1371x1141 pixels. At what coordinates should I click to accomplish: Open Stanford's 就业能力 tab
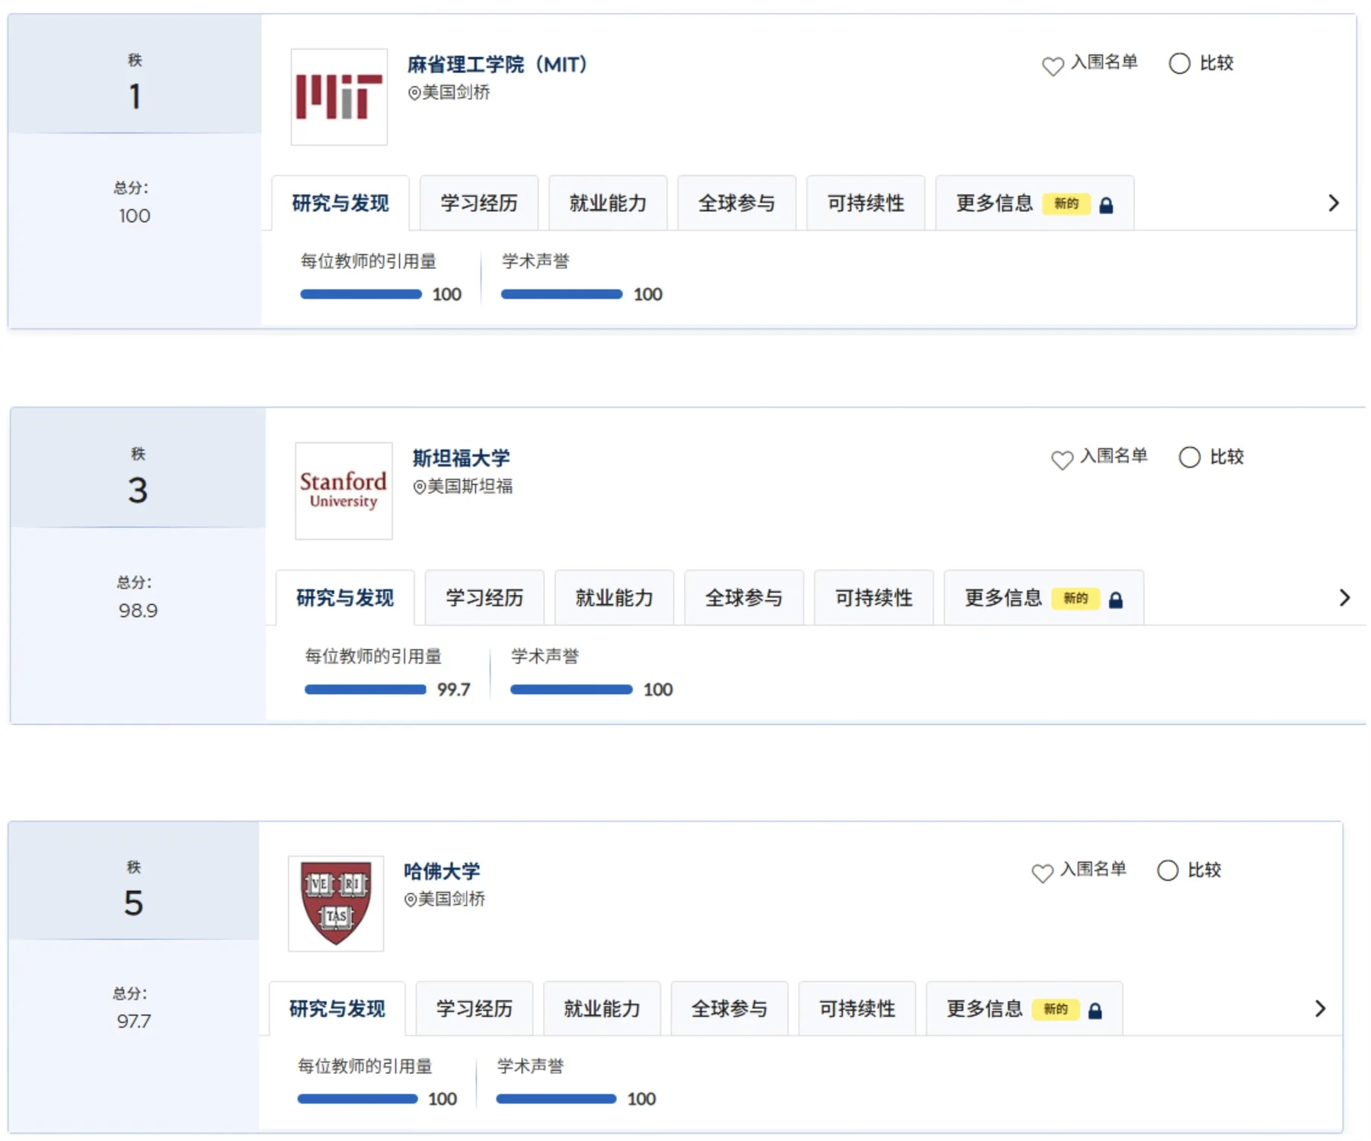[614, 598]
